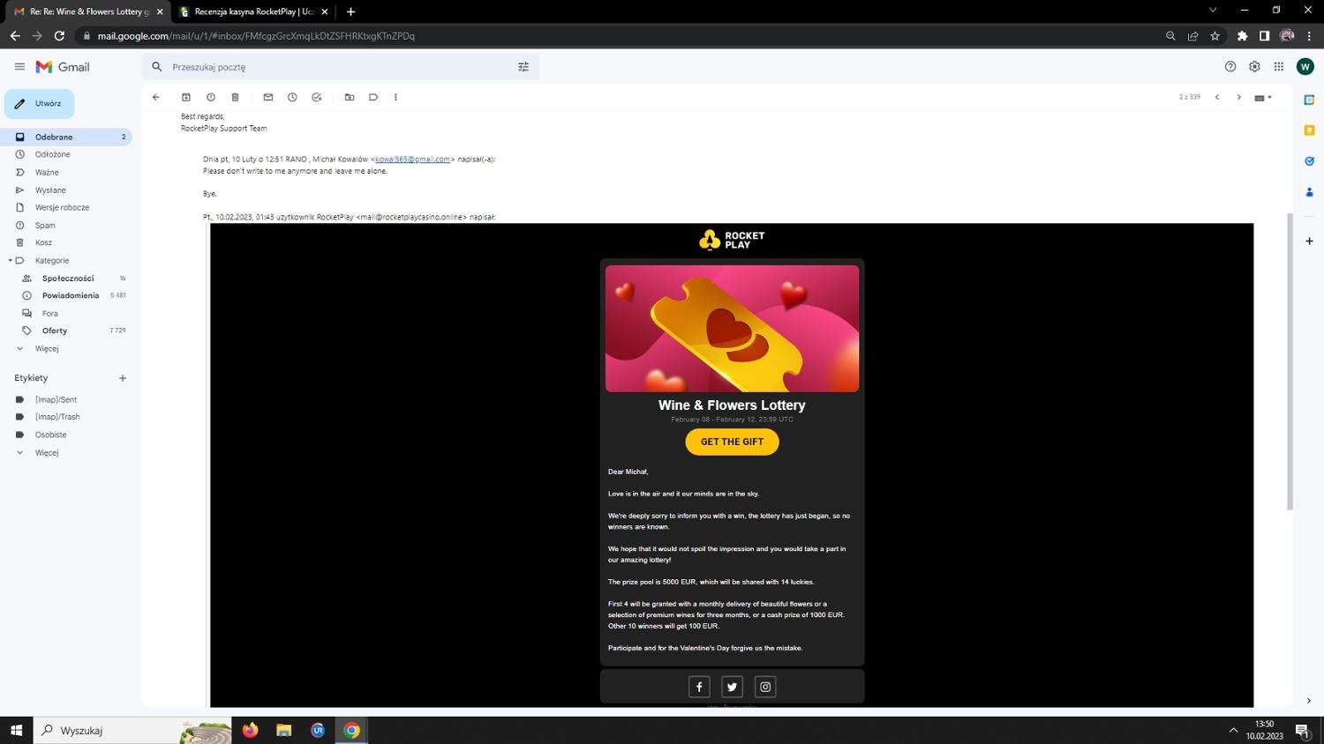Open the input tools keyboard dropdown

[1263, 98]
